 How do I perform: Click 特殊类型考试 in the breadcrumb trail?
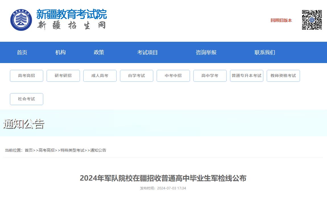[73, 150]
